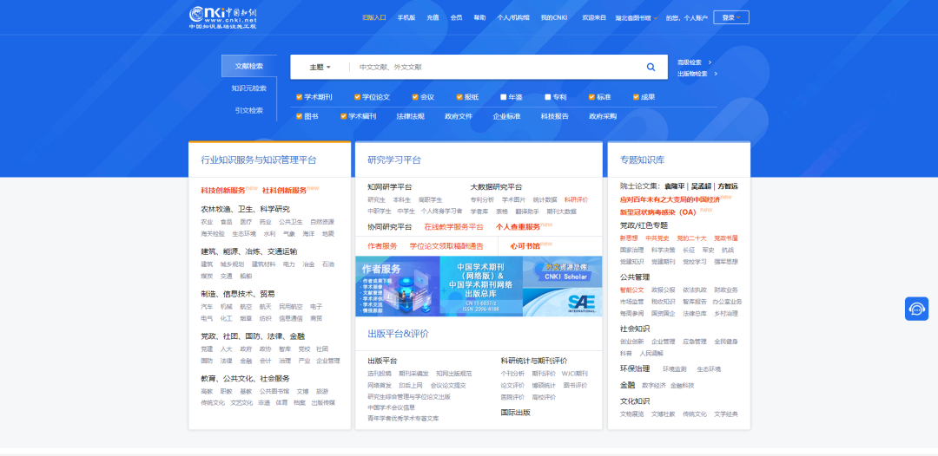Screen dimensions: 938x456
Task: Open the CNKI Scholar SAE banner
Action: click(x=562, y=286)
